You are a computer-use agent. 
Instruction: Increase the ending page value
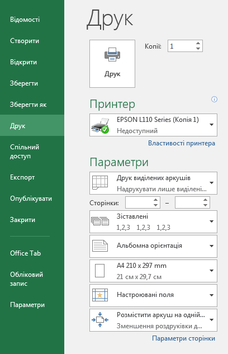click(205, 200)
